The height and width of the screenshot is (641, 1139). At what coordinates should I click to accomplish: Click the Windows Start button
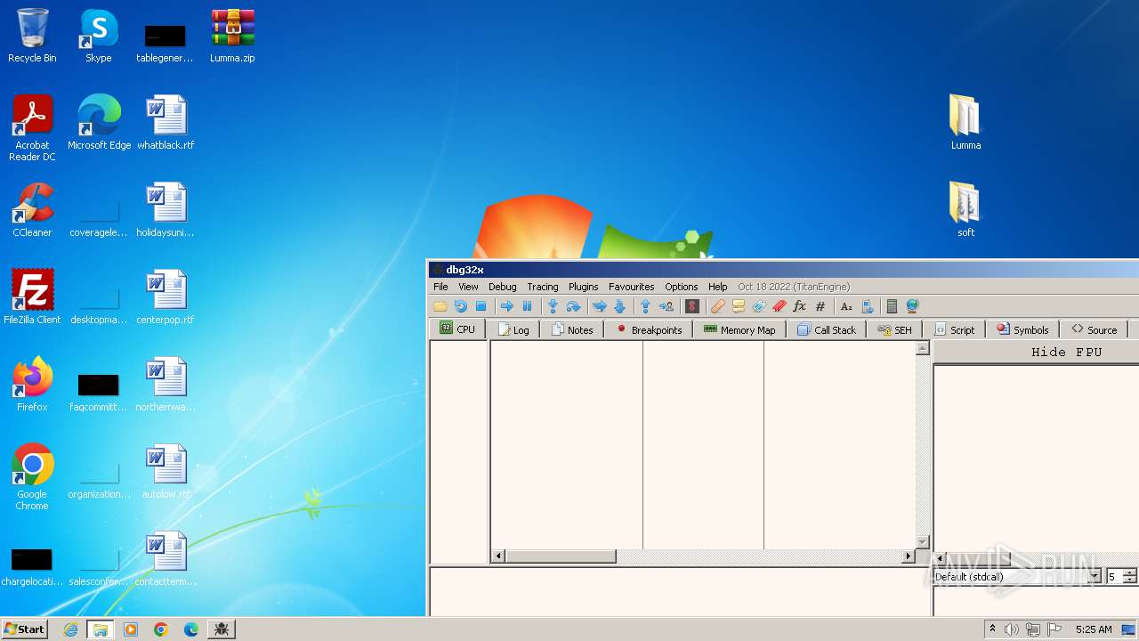click(24, 629)
